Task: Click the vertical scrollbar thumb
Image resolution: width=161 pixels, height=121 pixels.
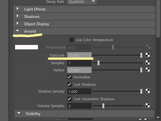Action: [158, 18]
